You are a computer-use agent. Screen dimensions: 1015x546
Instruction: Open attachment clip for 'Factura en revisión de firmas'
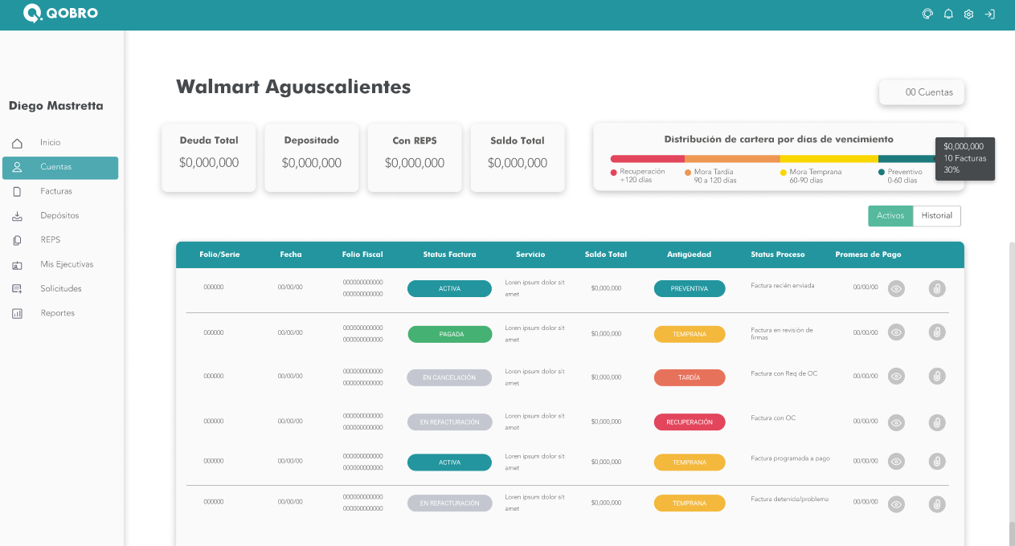click(x=936, y=332)
